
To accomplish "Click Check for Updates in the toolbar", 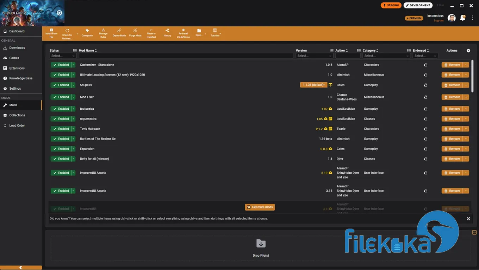I will [x=67, y=33].
